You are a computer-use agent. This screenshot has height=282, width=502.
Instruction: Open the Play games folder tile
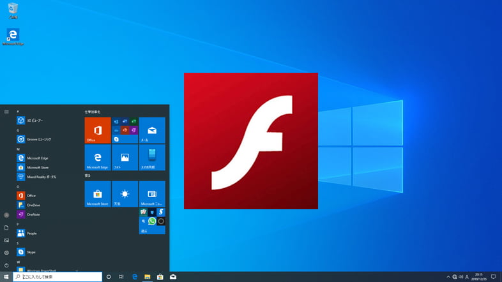pyautogui.click(x=152, y=221)
